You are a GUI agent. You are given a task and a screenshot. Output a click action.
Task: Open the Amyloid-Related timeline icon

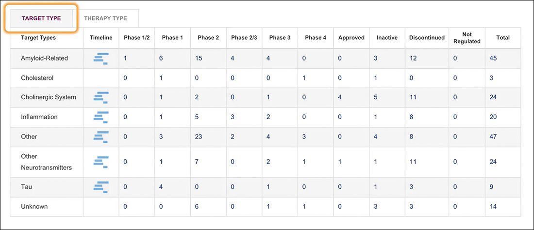point(101,58)
